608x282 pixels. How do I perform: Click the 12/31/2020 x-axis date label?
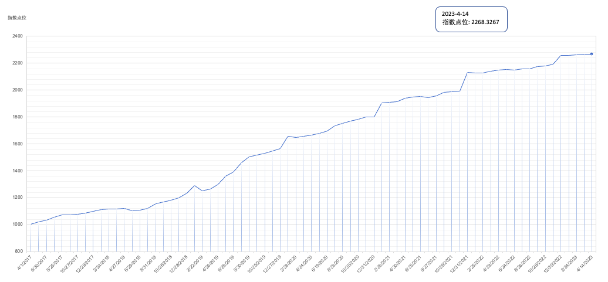coord(366,263)
